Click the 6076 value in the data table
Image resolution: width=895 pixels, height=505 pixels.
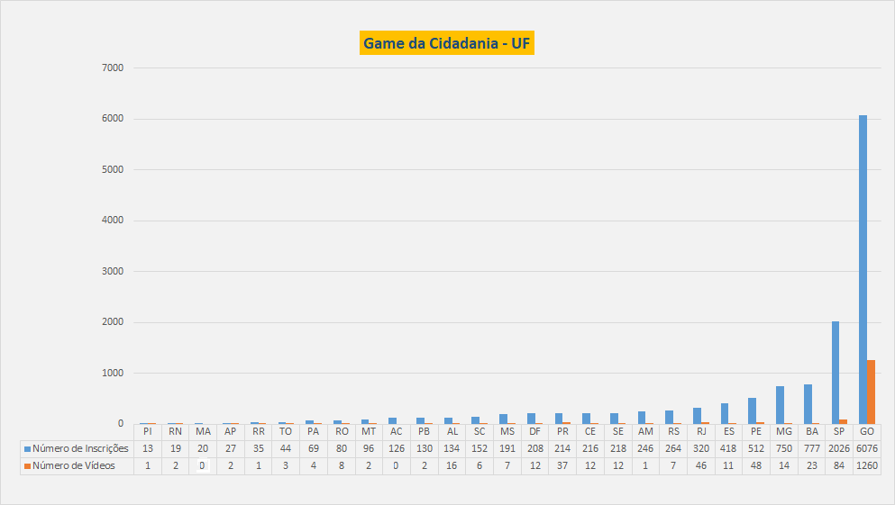pos(867,448)
